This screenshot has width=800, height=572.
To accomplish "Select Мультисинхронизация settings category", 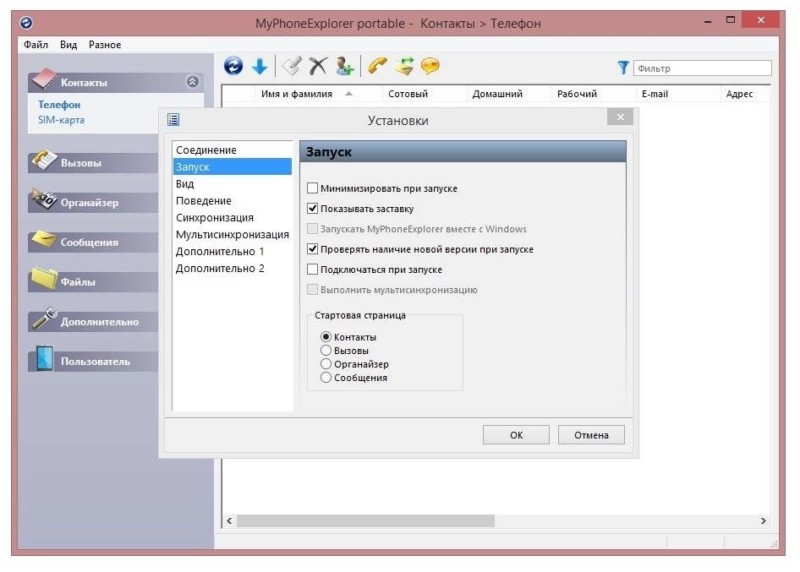I will (x=233, y=235).
